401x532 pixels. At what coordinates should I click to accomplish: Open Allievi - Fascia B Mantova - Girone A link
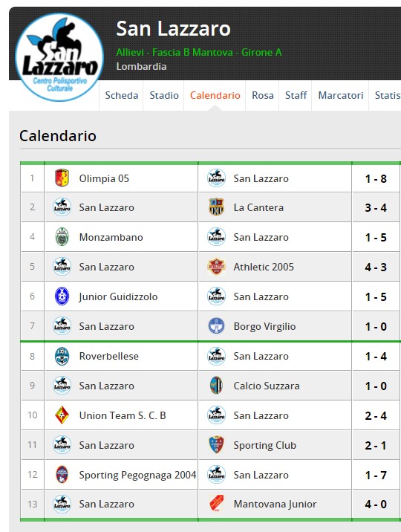[199, 52]
